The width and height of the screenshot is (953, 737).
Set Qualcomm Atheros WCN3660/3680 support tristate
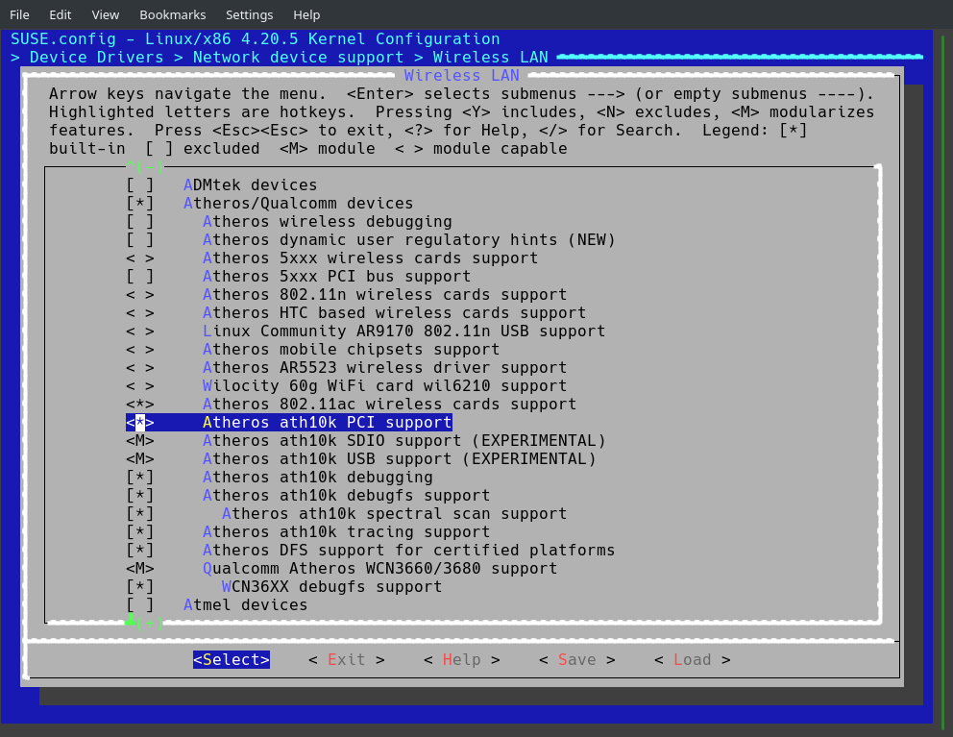[x=140, y=568]
